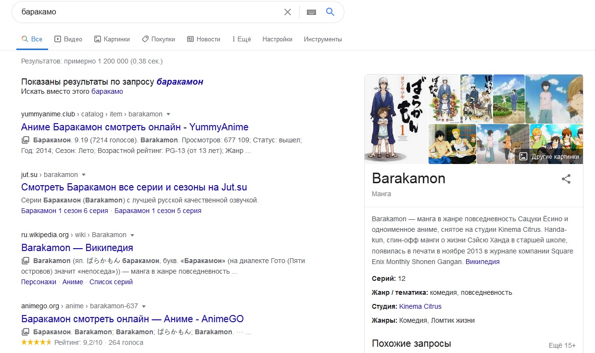Click image-results icon beside Wikipedia snippet
The height and width of the screenshot is (353, 595).
pos(25,261)
